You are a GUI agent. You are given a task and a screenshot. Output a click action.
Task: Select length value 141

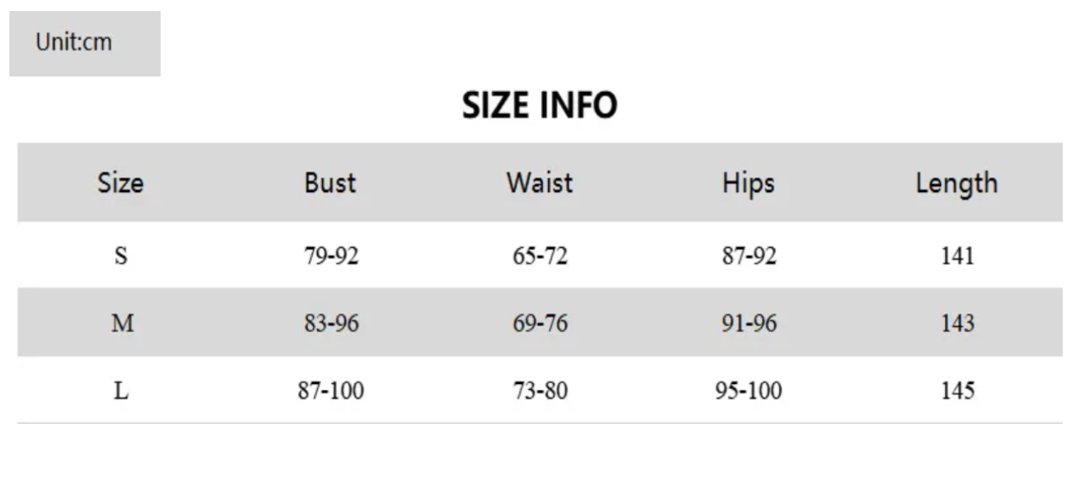point(958,256)
